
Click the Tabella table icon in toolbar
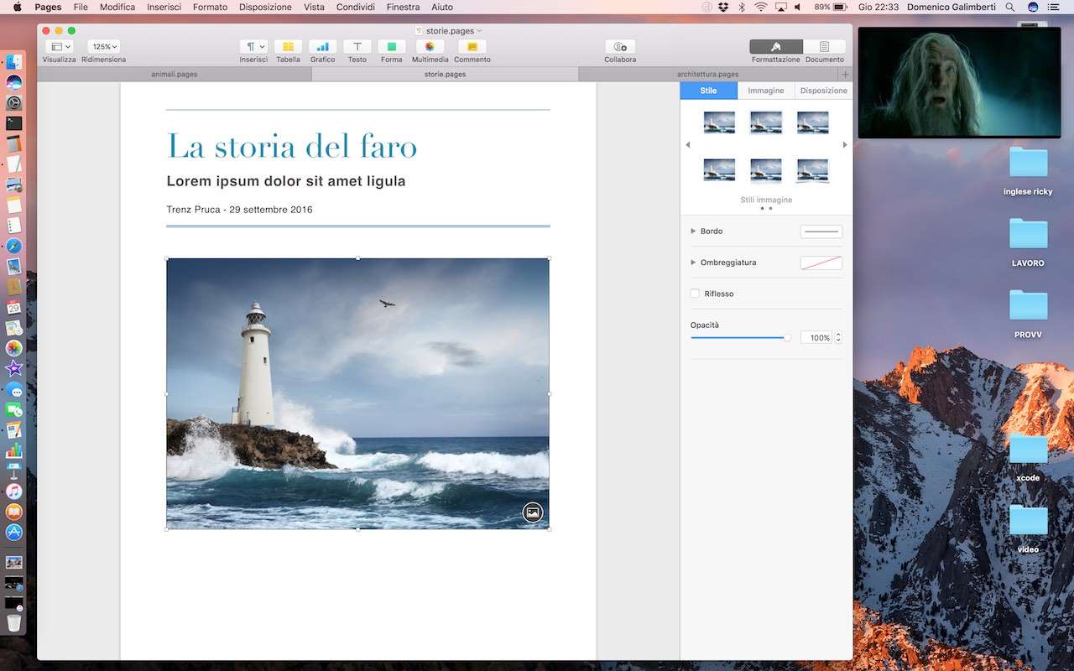click(x=288, y=47)
